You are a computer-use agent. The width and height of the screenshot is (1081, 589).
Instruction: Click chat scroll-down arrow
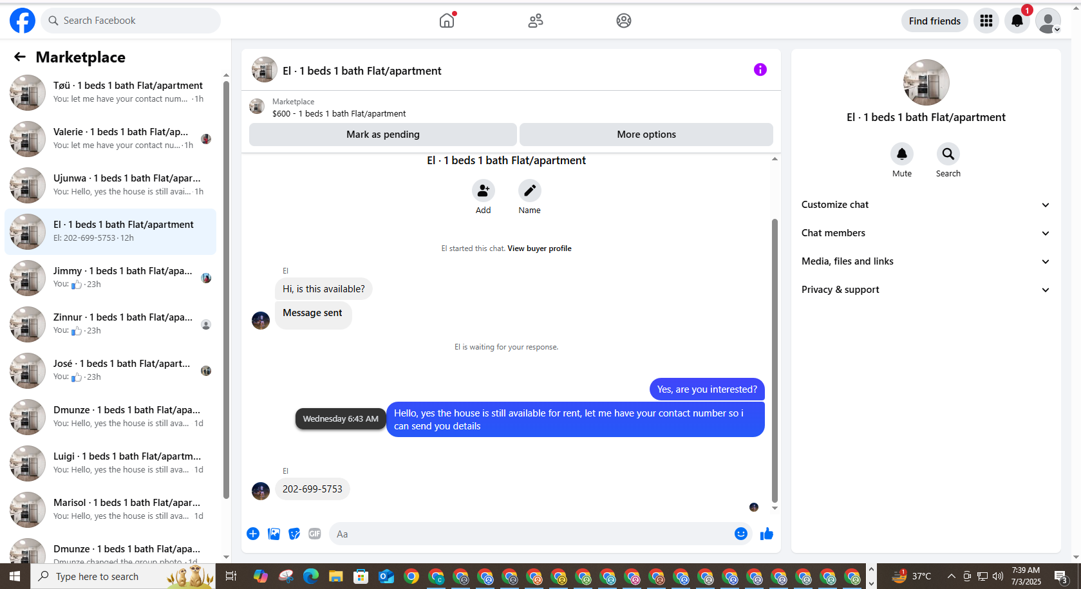(x=775, y=509)
